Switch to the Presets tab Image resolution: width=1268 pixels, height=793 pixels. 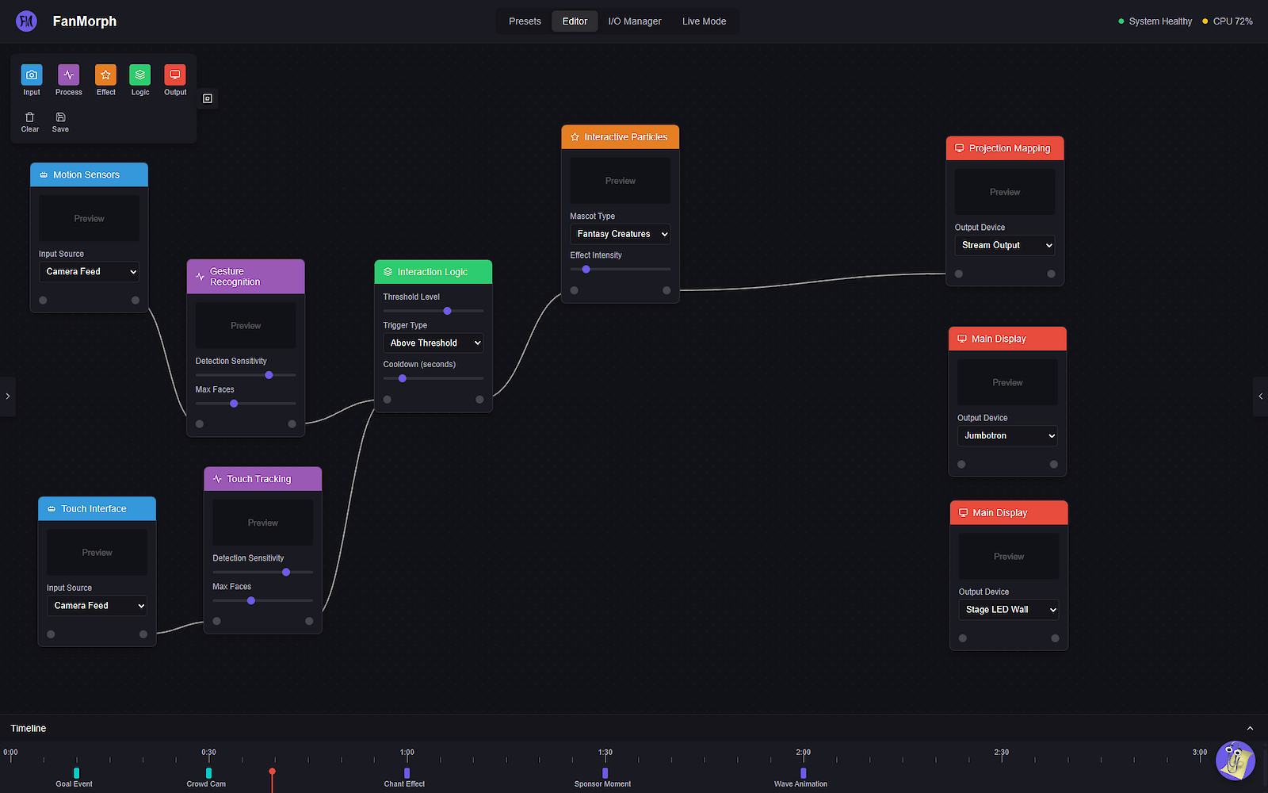click(525, 21)
